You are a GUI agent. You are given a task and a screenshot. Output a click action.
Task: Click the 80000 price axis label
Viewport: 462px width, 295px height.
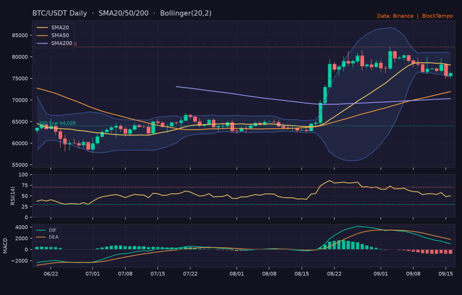(x=20, y=57)
